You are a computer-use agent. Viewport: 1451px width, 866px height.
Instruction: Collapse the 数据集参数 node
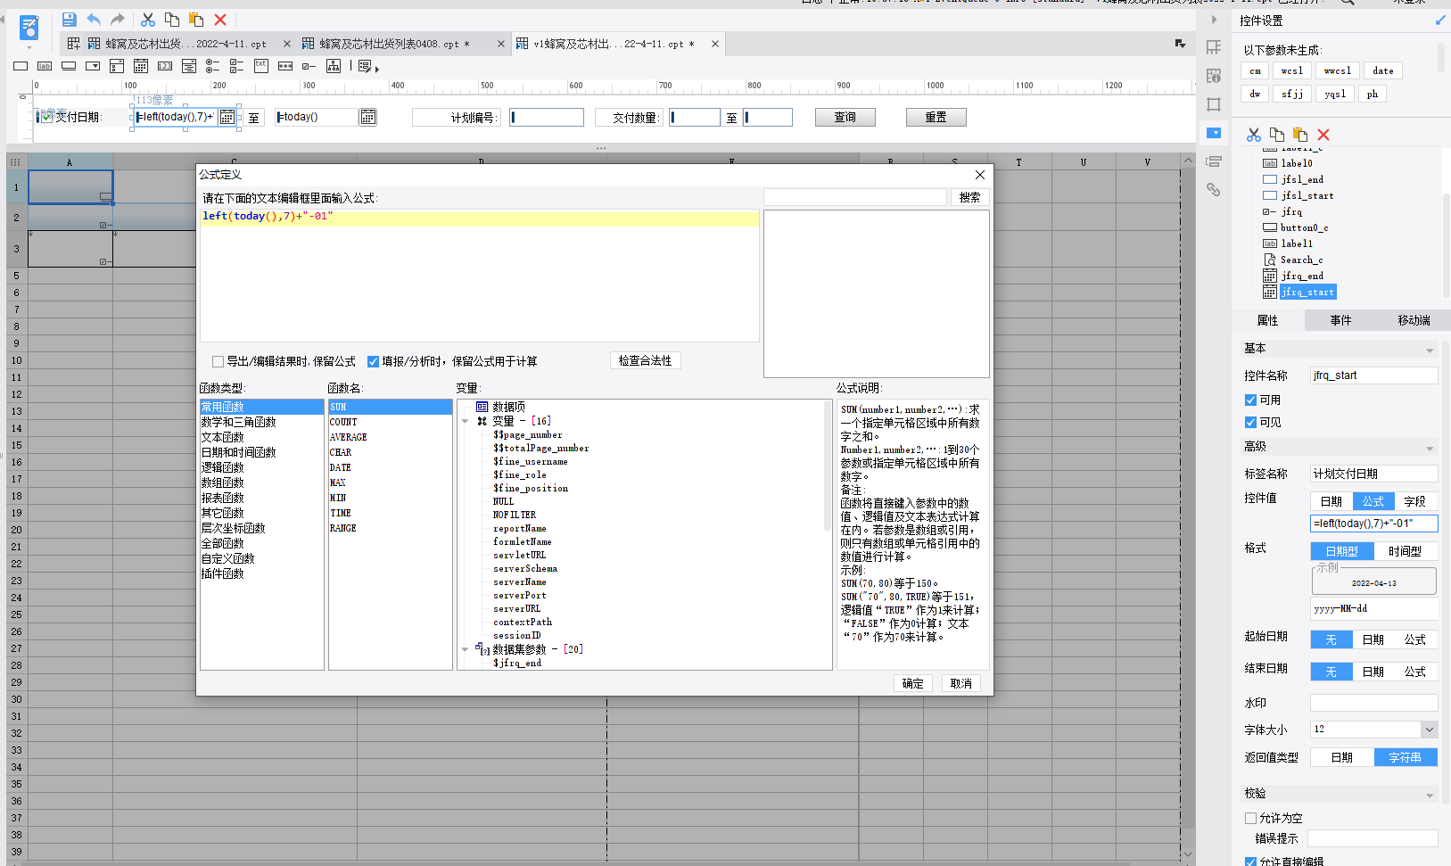point(466,649)
